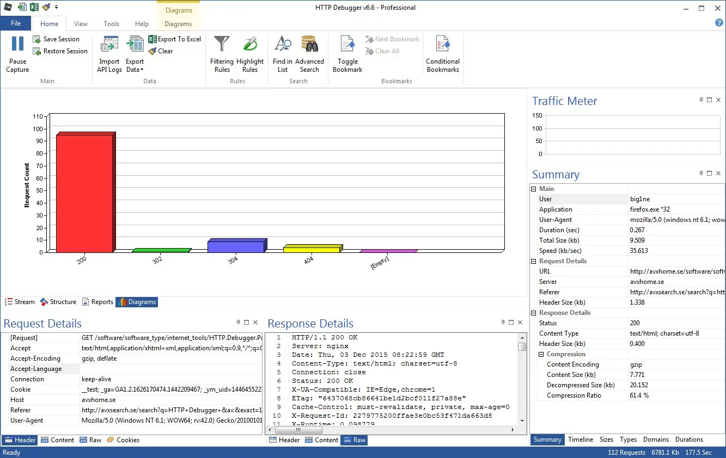726x458 pixels.
Task: Click the Response Details vertical scrollbar
Action: coord(522,381)
